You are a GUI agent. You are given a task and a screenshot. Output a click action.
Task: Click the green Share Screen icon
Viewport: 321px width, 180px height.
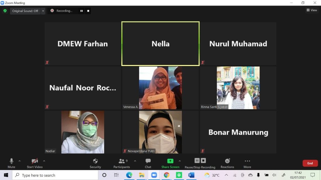170,161
